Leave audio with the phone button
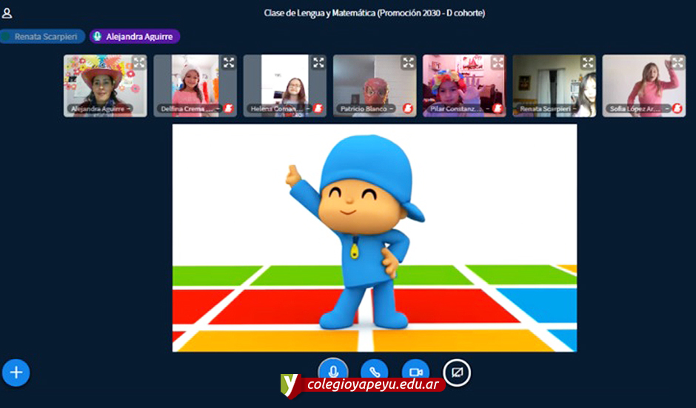This screenshot has width=696, height=408. pos(374,372)
